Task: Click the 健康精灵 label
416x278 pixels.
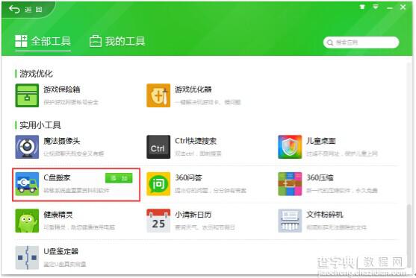Action: click(x=58, y=215)
